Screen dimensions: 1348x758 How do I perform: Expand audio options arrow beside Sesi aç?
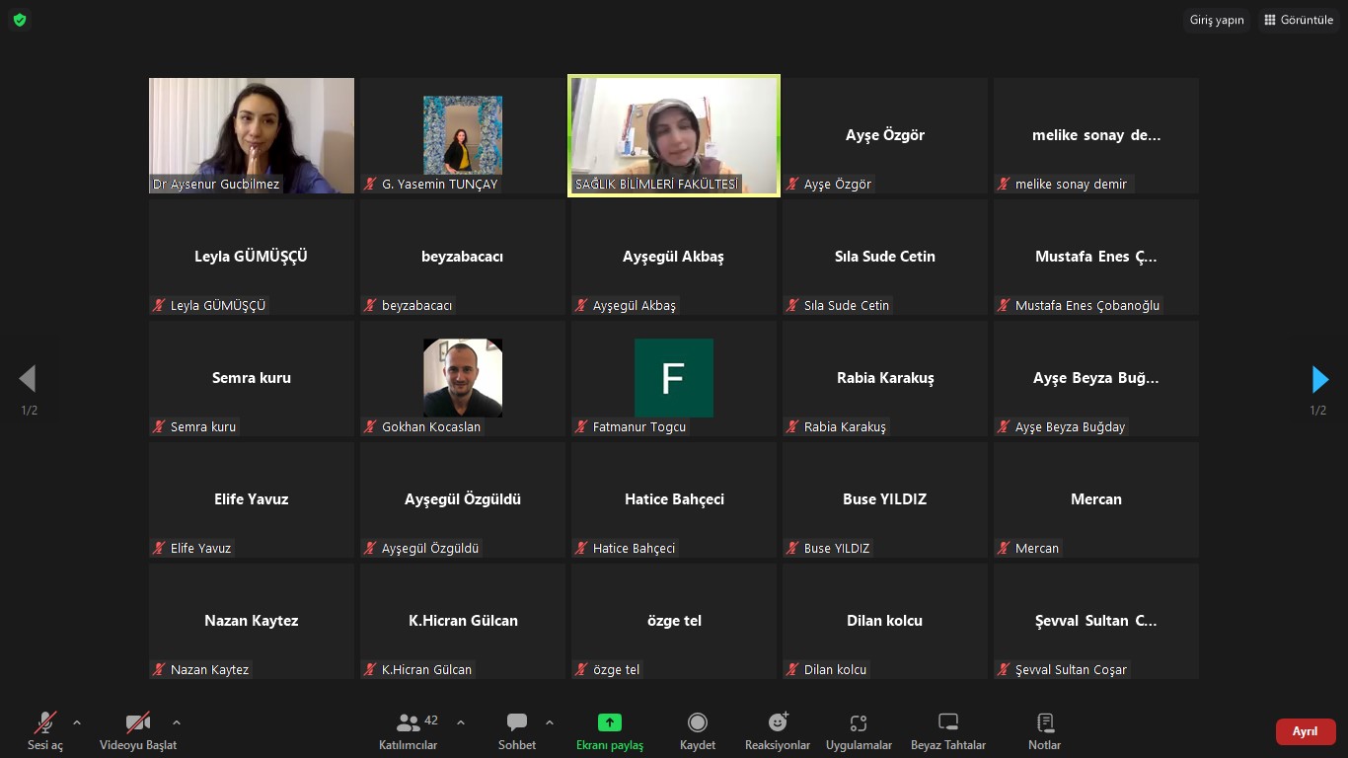pos(77,722)
